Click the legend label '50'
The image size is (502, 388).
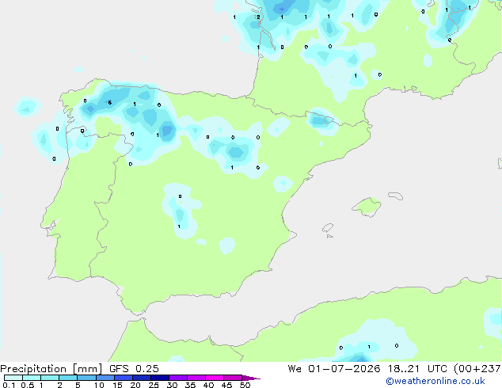coord(245,385)
